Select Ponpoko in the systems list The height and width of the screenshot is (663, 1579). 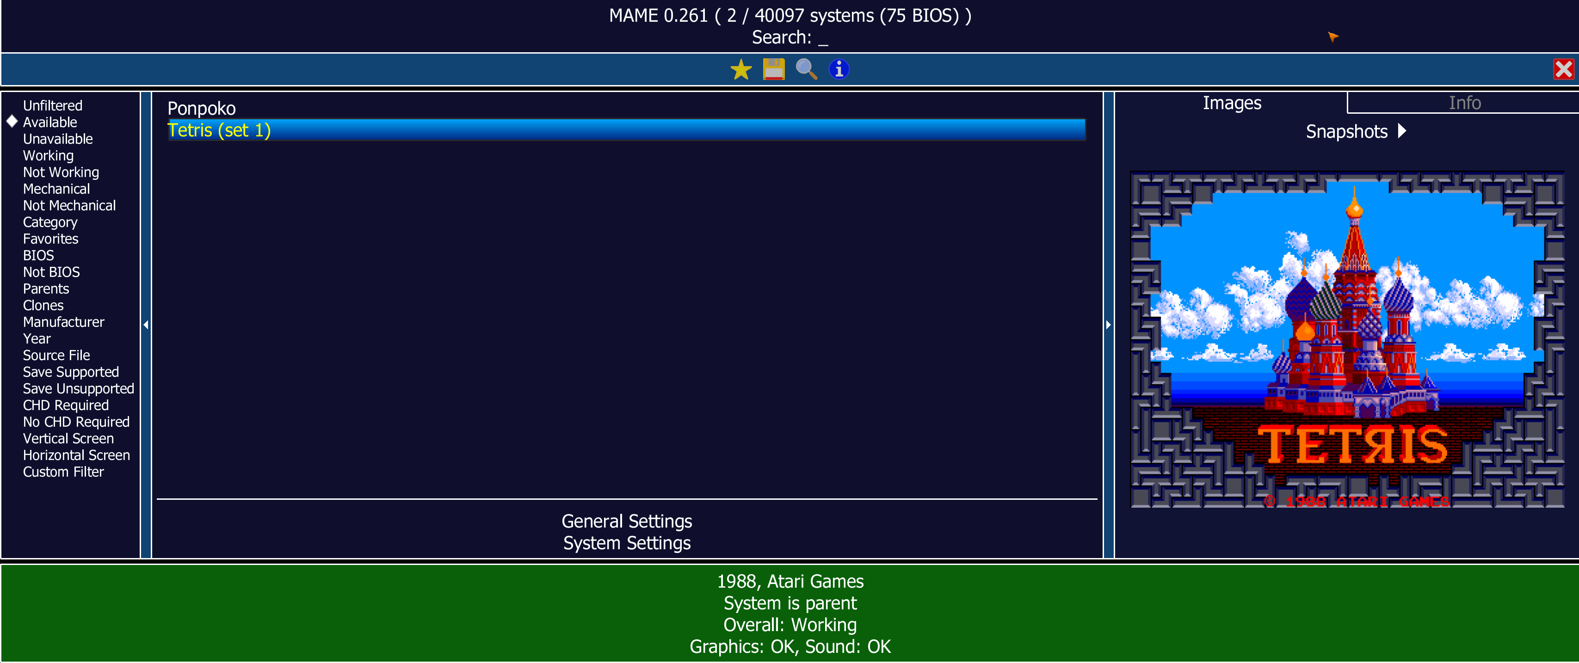[201, 109]
